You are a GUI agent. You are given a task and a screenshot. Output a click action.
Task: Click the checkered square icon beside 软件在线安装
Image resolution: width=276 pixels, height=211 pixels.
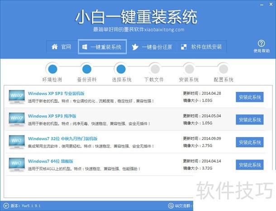point(184,47)
